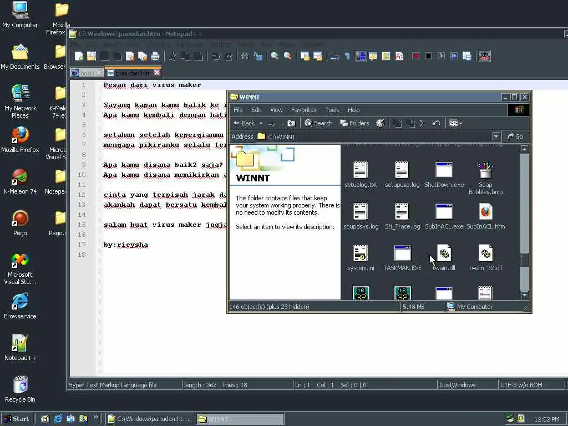
Task: Select the Soap Bubbles.bmp file
Action: (x=485, y=178)
